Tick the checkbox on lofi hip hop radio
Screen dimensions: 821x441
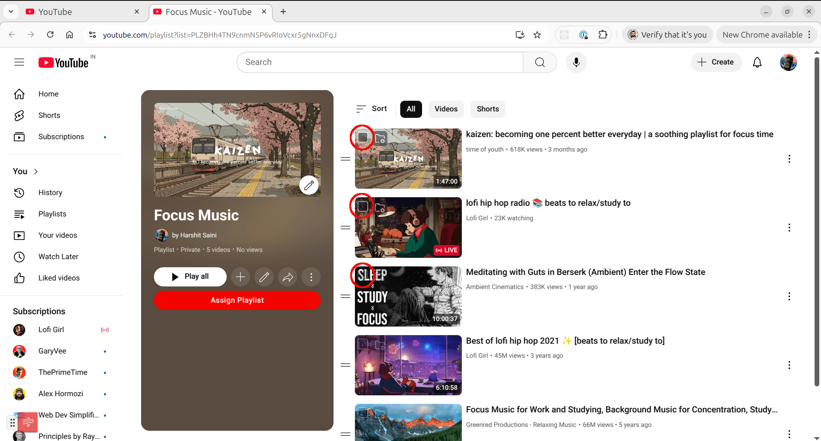(x=363, y=206)
